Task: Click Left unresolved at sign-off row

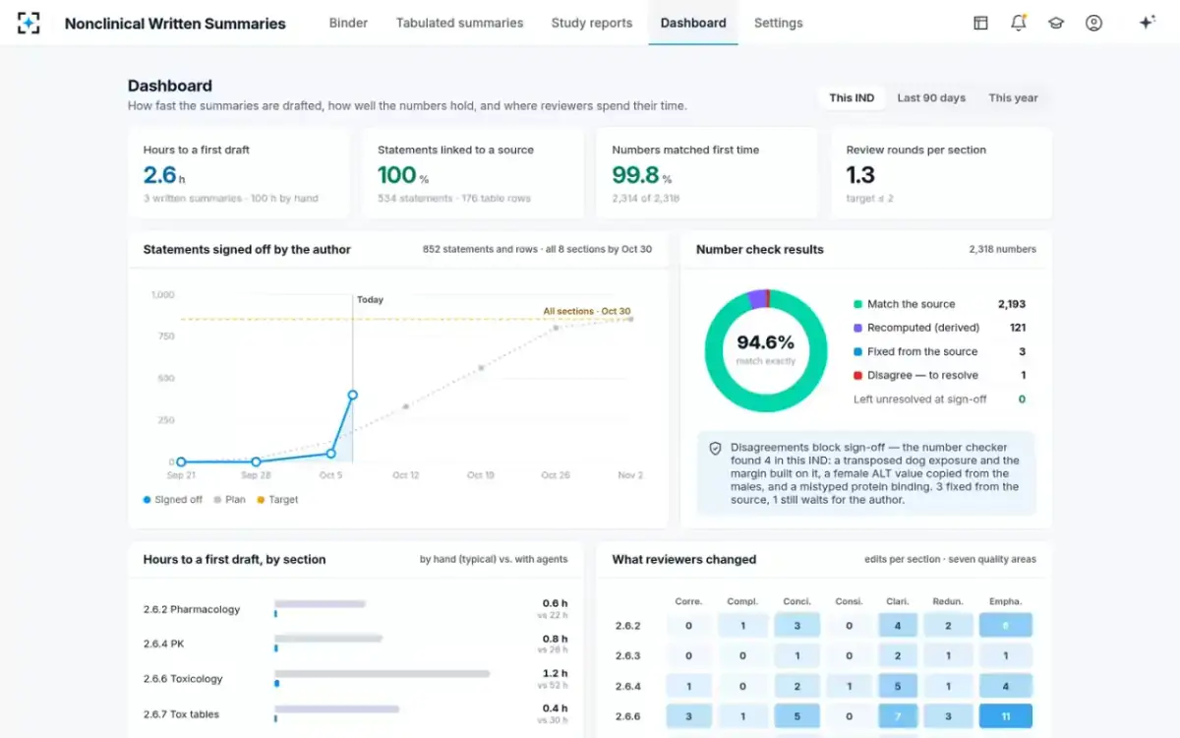Action: point(939,399)
